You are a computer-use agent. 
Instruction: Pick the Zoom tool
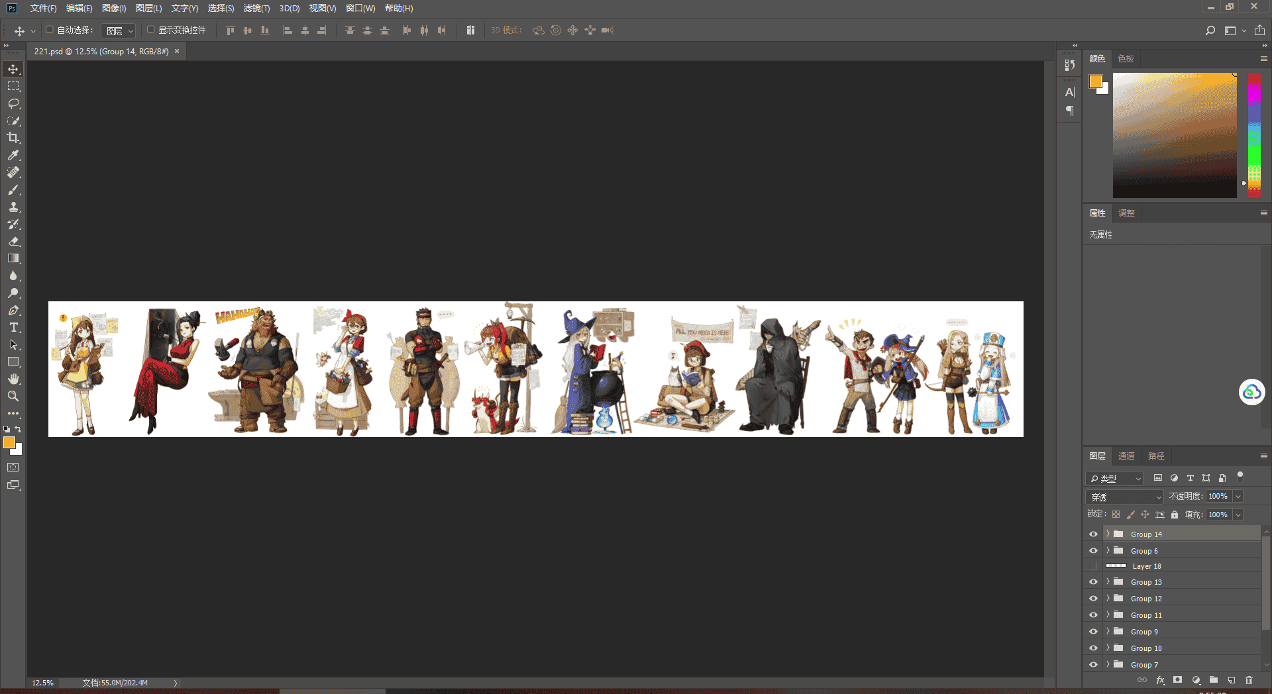pyautogui.click(x=13, y=396)
